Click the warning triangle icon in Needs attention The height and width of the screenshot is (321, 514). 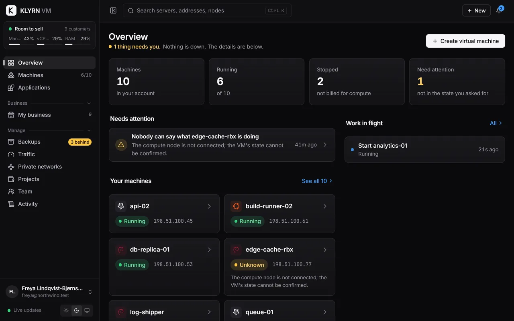(121, 145)
